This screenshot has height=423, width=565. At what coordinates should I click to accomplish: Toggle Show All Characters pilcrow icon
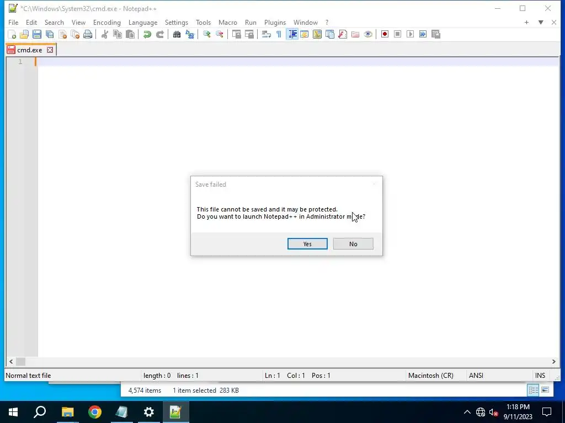[279, 34]
